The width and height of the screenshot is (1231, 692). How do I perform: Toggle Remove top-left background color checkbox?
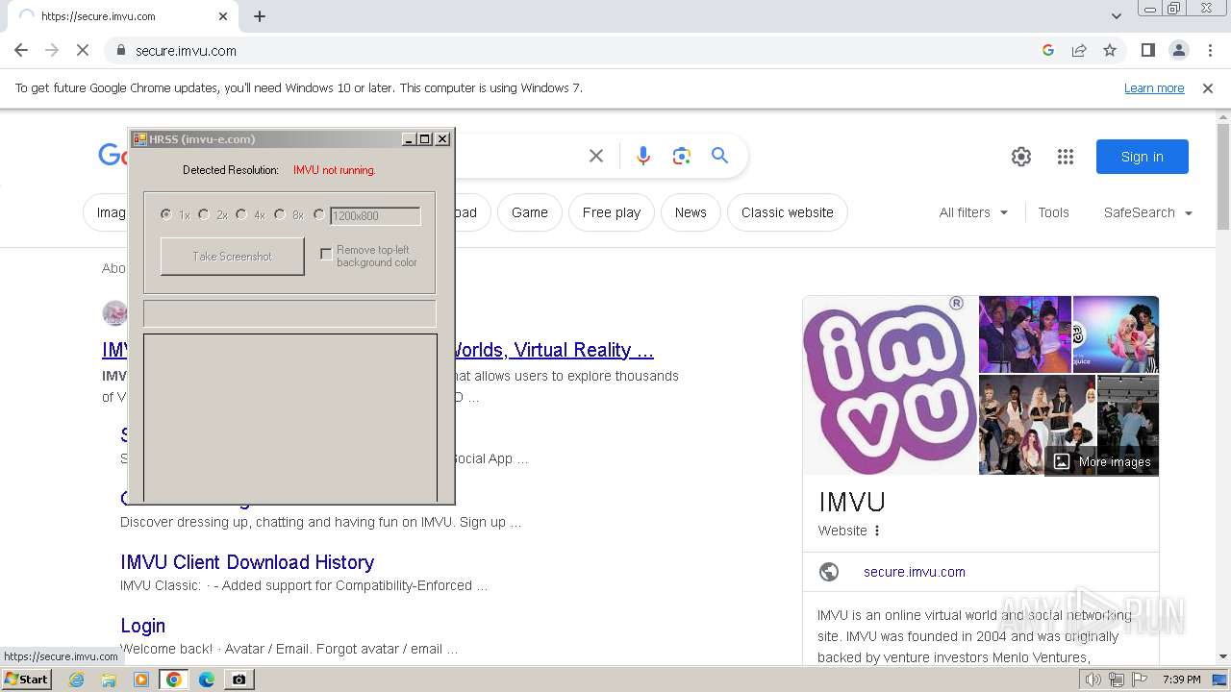(x=326, y=254)
